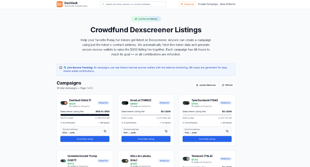Click the "$105.11 / $100" amount

pos(102,112)
